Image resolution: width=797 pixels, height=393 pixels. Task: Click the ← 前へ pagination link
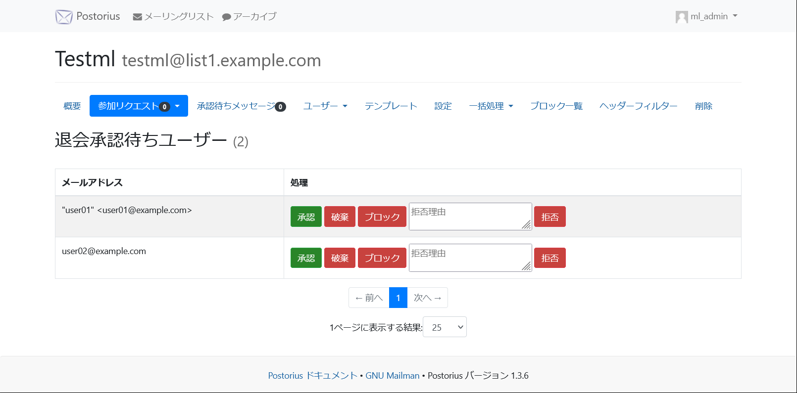[x=369, y=298]
